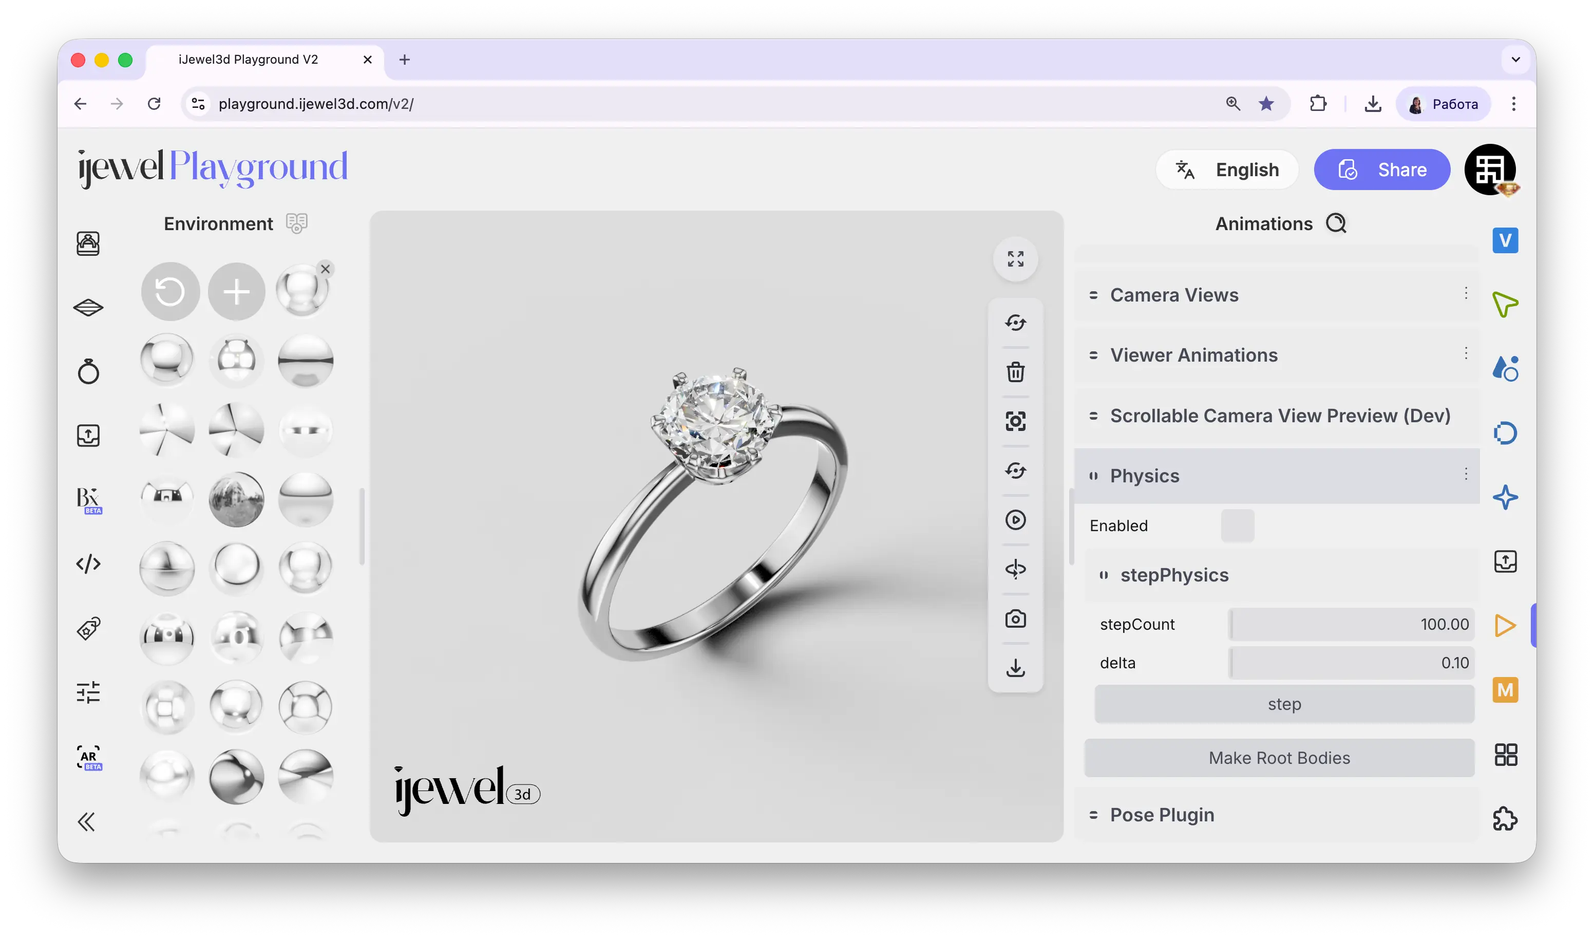Adjust the delta slider

[1351, 663]
